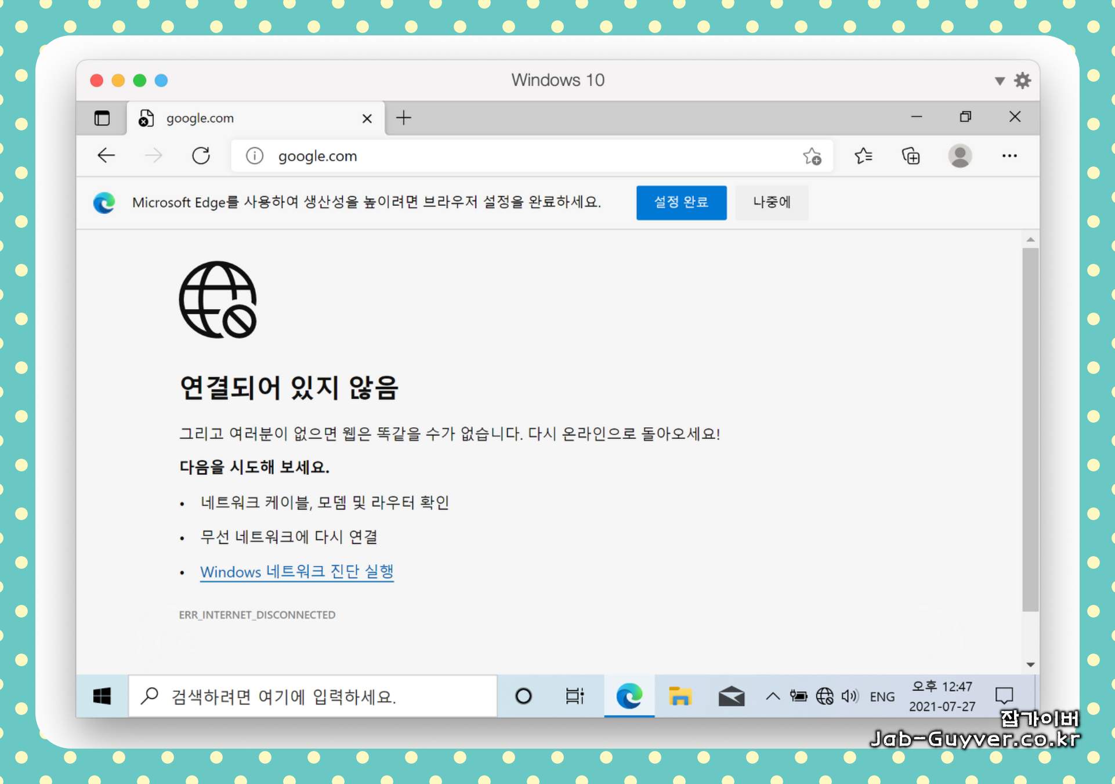The image size is (1115, 784).
Task: Open the vertical tabs panel icon
Action: (x=102, y=118)
